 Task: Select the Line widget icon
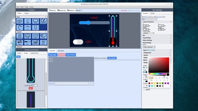coord(28,27)
